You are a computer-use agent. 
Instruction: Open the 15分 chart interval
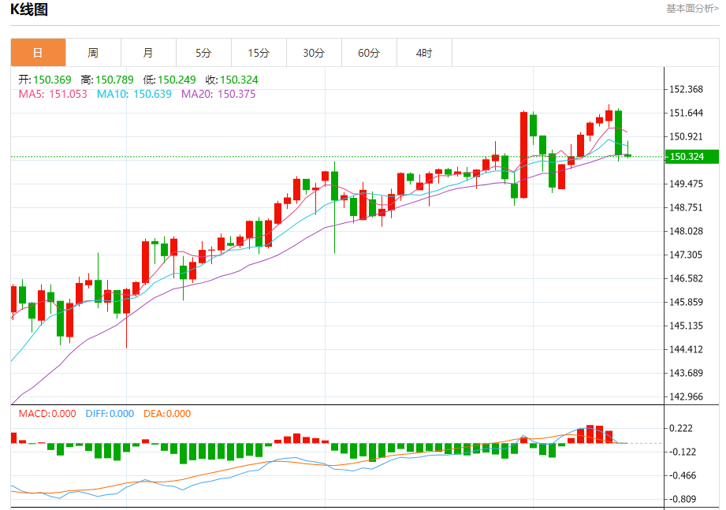259,53
